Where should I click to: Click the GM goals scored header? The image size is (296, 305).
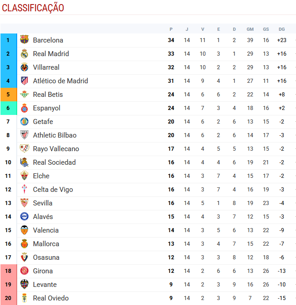click(x=250, y=29)
